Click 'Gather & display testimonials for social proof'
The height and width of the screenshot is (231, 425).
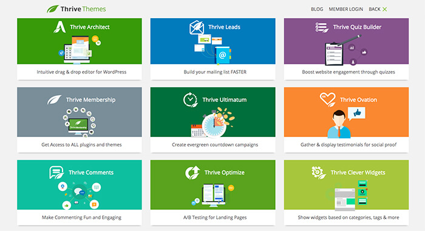click(348, 145)
